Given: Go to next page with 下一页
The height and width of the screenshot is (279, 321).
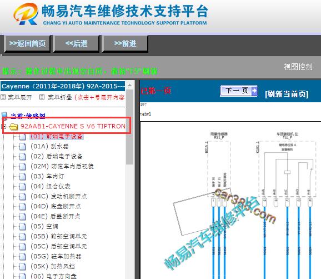Looking at the screenshot, I should pos(239,91).
